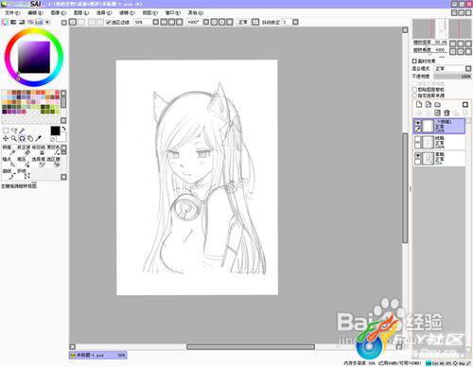The image size is (473, 367).
Task: Toggle the 选区边缘 selection edge checkbox
Action: pos(109,22)
